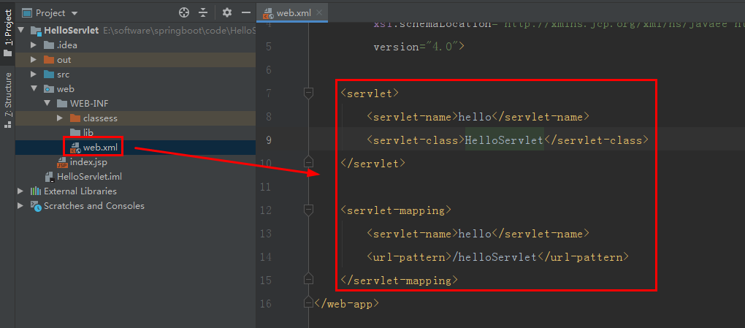Select the lib folder icon
Image resolution: width=745 pixels, height=328 pixels.
[x=75, y=133]
